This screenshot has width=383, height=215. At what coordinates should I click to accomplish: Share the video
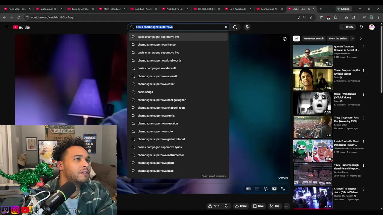point(241,206)
